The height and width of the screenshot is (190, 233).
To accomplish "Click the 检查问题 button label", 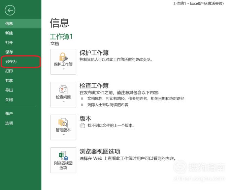I will coord(63,97).
